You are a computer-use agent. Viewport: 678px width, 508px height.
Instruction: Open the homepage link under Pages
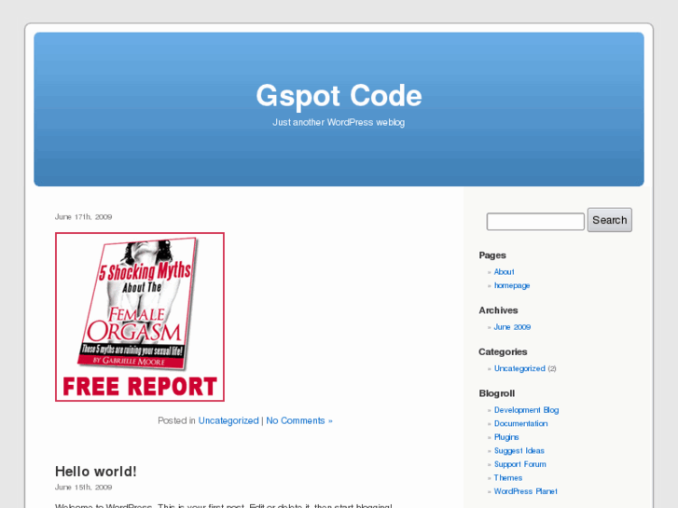coord(512,286)
